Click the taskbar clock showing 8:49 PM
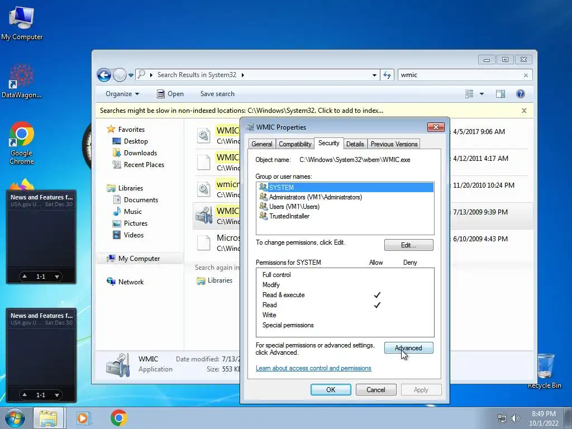This screenshot has width=572, height=429. point(544,418)
